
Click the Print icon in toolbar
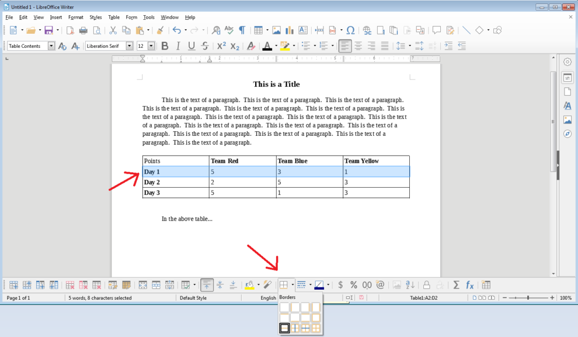(x=84, y=30)
